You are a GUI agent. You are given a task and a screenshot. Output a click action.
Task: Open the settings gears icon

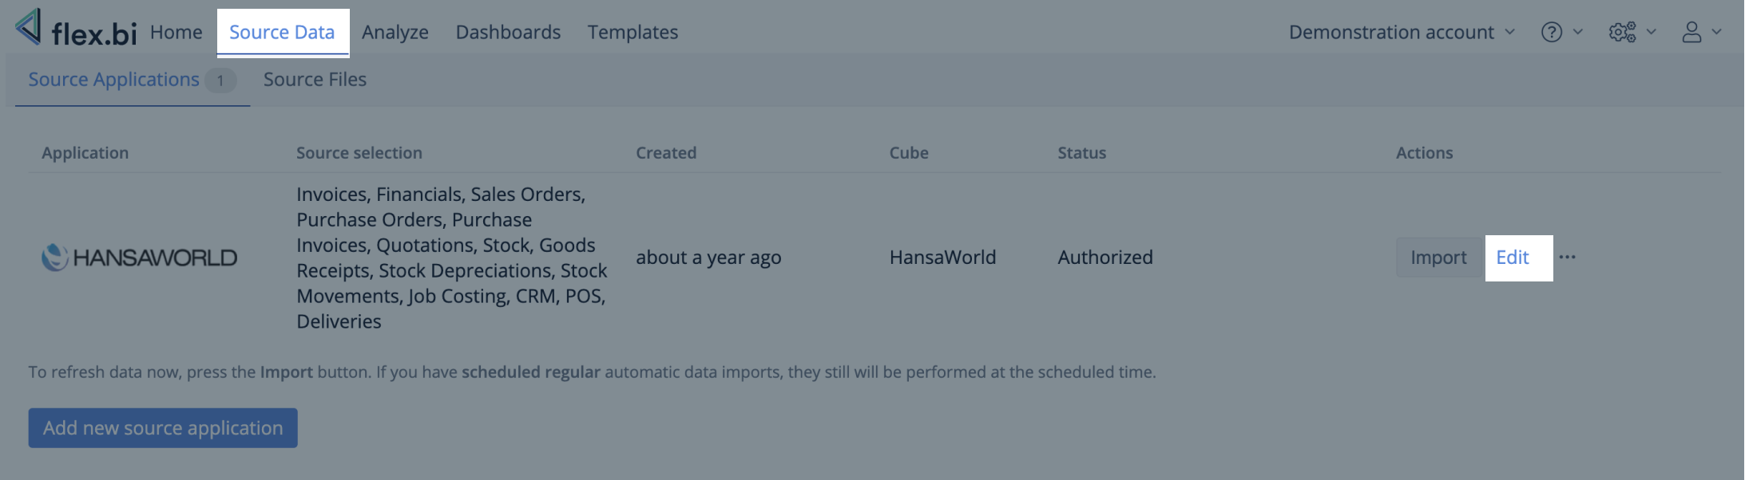pyautogui.click(x=1621, y=32)
